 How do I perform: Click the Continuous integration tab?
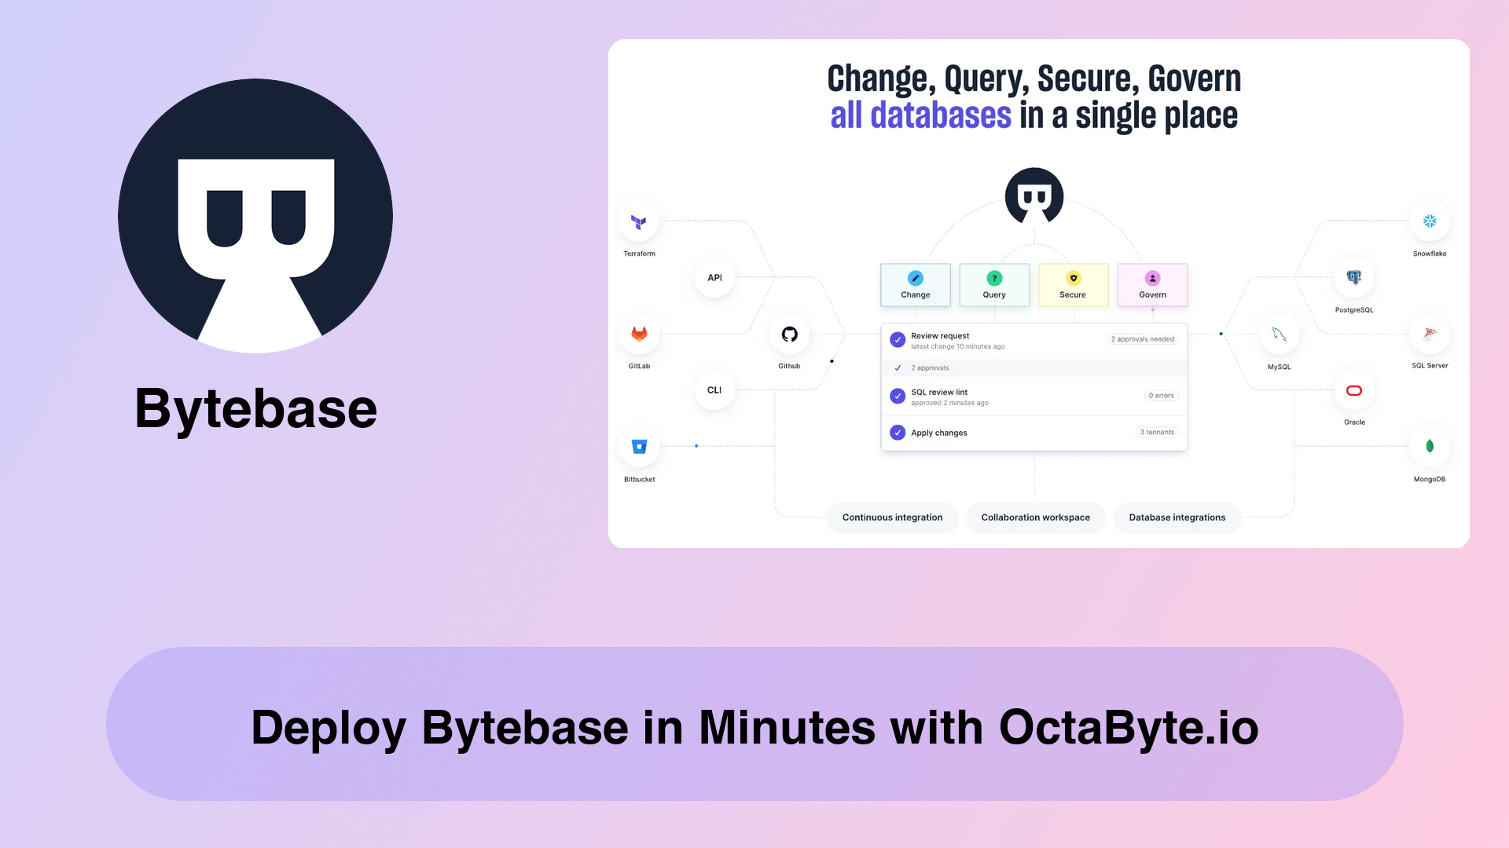click(x=892, y=517)
